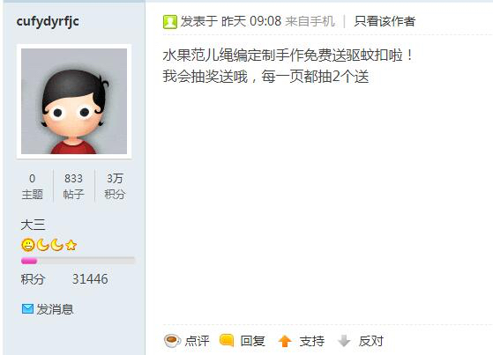The image size is (493, 355).
Task: Open the cufydyrfjc username link
Action: click(48, 21)
